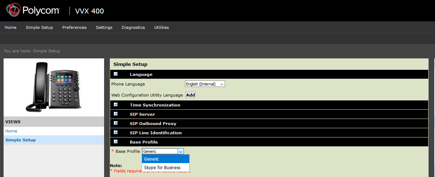Open the Settings menu
The width and height of the screenshot is (435, 177).
coord(104,27)
